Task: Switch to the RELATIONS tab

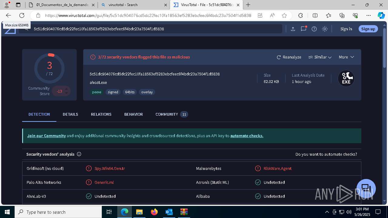Action: click(101, 114)
